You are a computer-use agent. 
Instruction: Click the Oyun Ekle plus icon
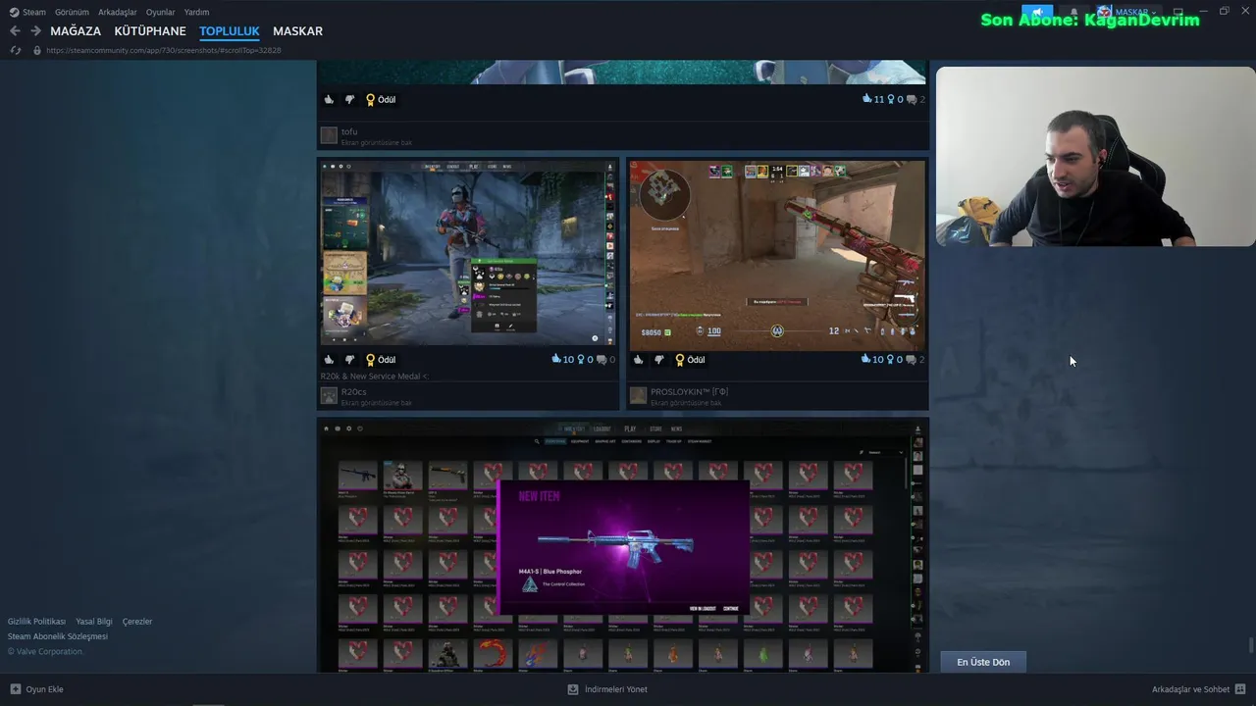16,689
